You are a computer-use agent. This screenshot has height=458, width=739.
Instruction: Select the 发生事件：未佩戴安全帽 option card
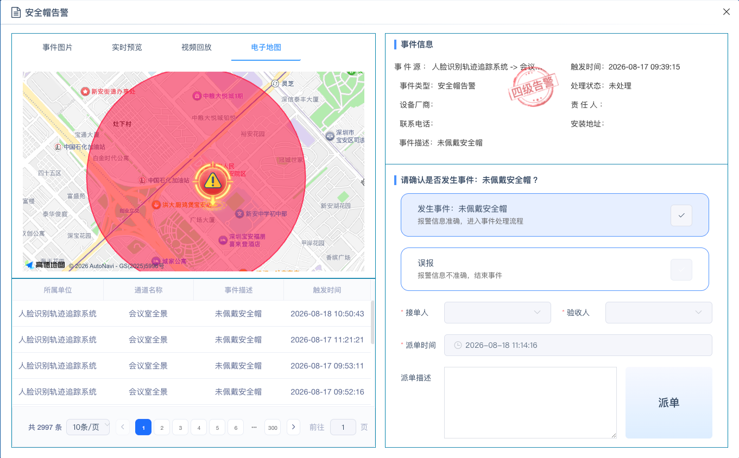(555, 215)
